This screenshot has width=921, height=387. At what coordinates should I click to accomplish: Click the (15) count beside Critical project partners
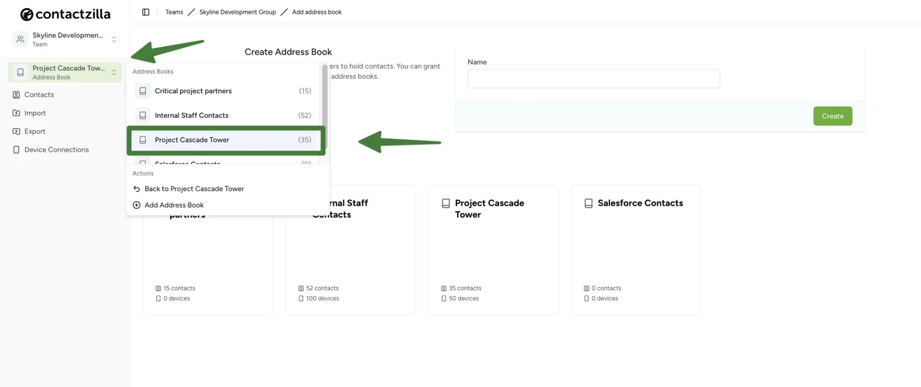click(305, 91)
